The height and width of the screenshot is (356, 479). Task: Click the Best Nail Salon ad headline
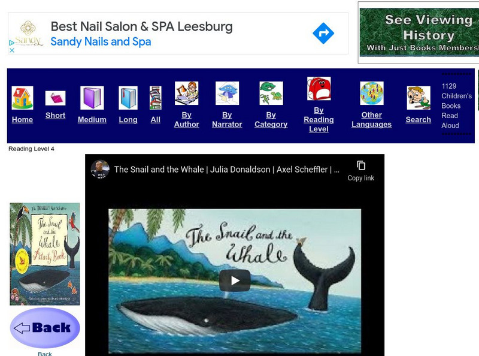142,26
